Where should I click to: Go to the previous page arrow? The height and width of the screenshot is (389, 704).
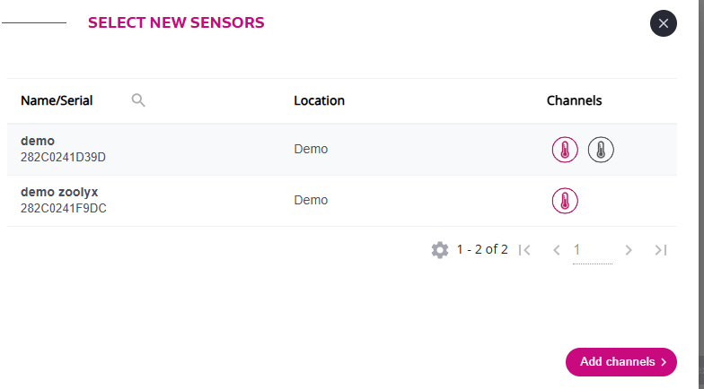(557, 250)
